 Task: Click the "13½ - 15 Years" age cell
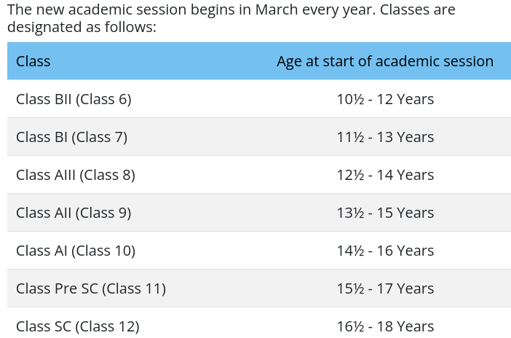tap(385, 213)
